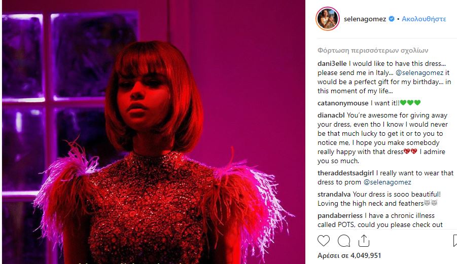
Task: Open comments using the speech bubble icon
Action: pyautogui.click(x=343, y=241)
